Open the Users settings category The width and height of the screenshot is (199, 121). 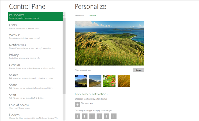[35, 26]
